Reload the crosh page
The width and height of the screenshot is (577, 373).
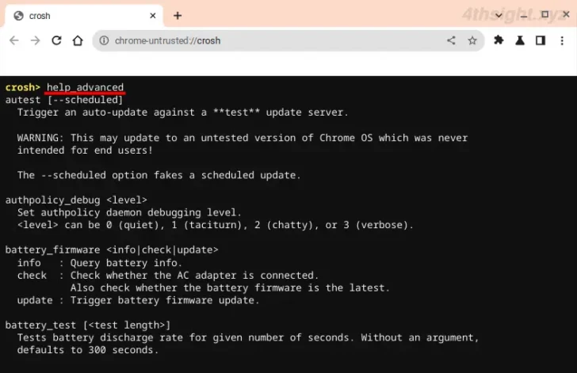click(x=56, y=40)
